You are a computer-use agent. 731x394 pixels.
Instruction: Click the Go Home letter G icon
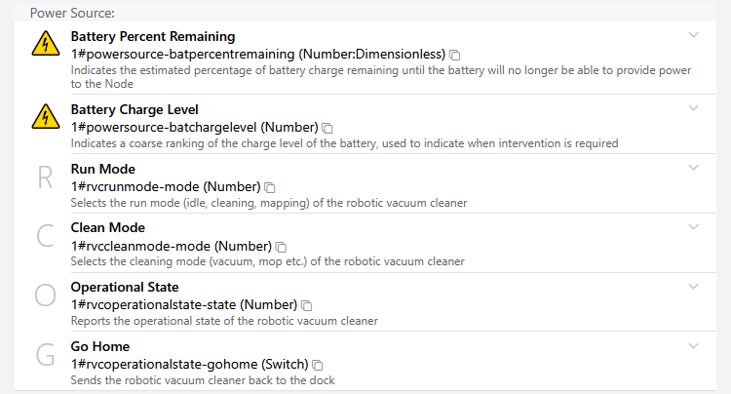45,355
